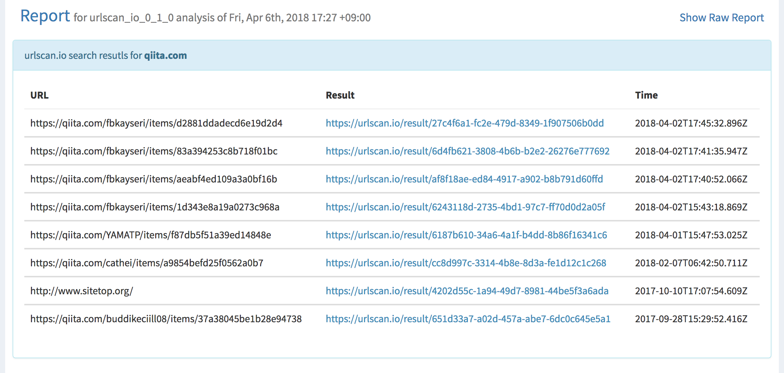Click the buddikeciill08 items URL
784x373 pixels.
pos(166,319)
